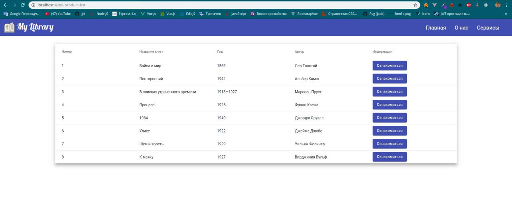Viewport: 512px width, 214px height.
Task: Open the Bootstrap свойства bookmark
Action: coord(268,14)
